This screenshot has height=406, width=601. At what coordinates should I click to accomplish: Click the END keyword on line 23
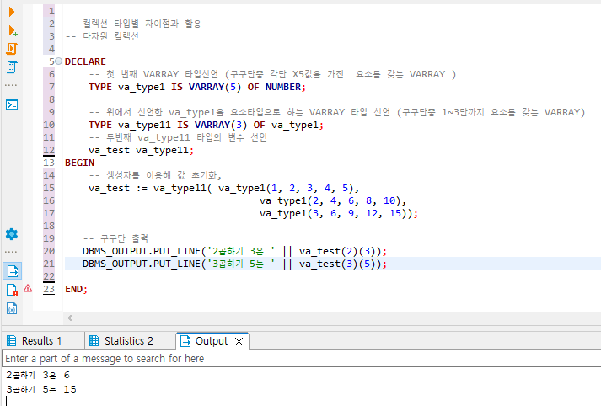tap(76, 289)
